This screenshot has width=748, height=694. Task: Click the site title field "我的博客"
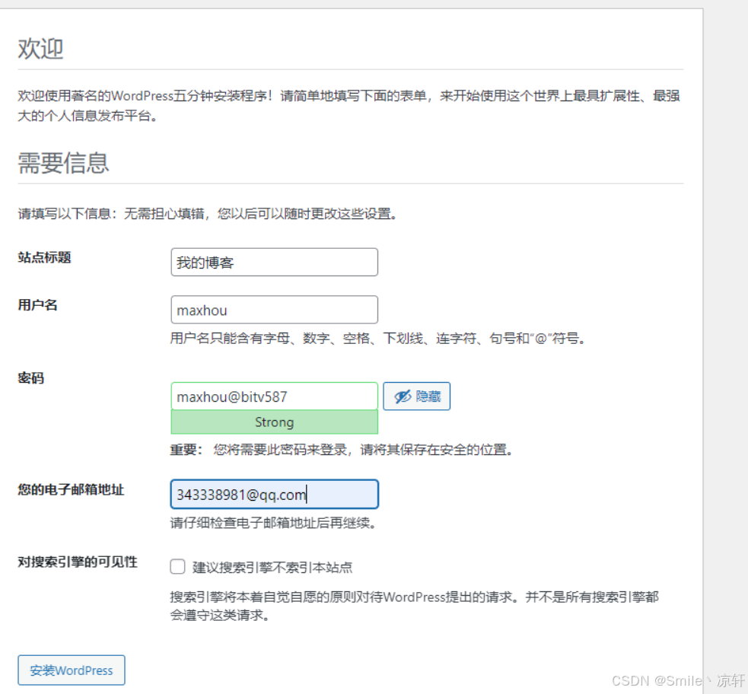274,262
